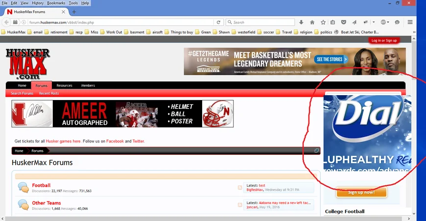Click the Ameer Autographed banner ad
Screen dimensions: 426x221
tap(122, 114)
